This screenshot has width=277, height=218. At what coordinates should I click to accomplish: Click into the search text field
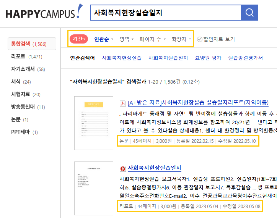165,13
